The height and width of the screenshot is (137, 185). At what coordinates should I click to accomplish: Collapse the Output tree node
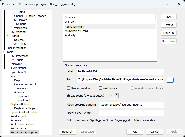pyautogui.click(x=8, y=36)
